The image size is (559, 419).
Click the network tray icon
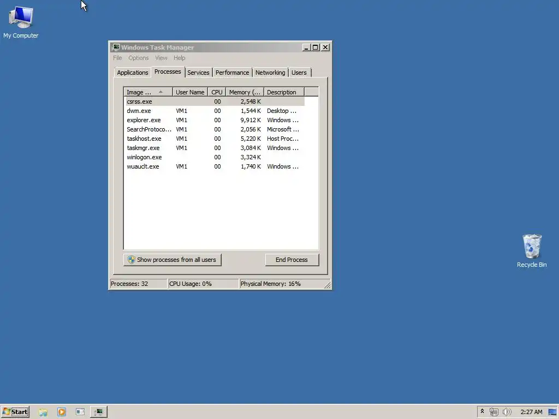(x=493, y=412)
